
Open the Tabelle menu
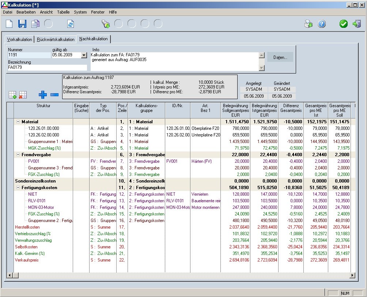click(x=63, y=12)
